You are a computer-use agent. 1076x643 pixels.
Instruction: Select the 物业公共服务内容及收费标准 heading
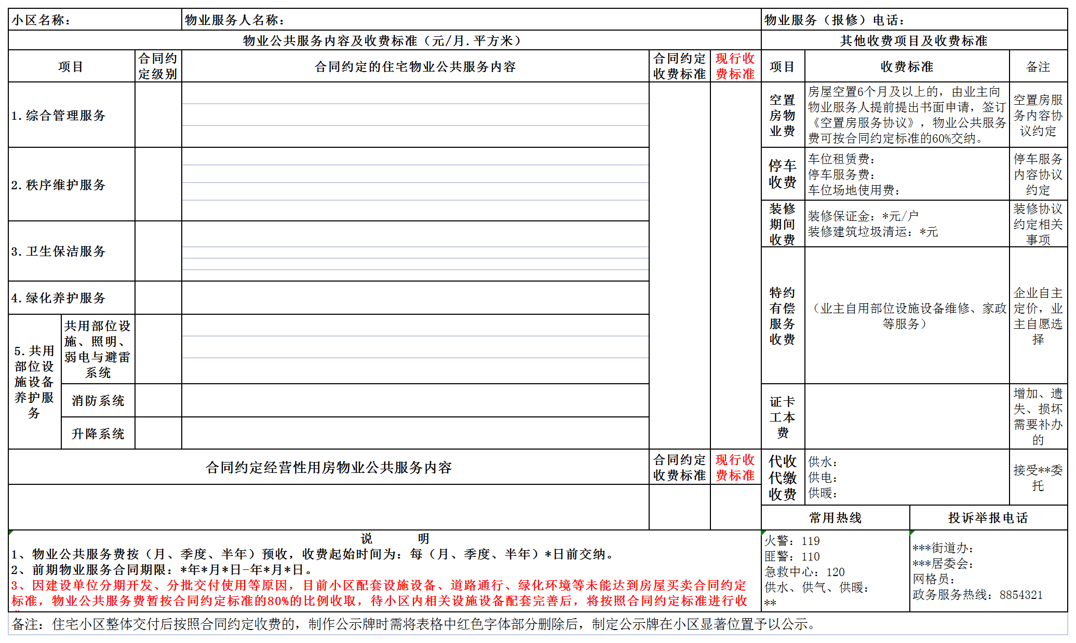point(384,40)
